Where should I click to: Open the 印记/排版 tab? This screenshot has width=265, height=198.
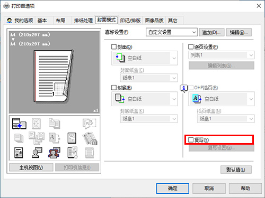point(130,21)
